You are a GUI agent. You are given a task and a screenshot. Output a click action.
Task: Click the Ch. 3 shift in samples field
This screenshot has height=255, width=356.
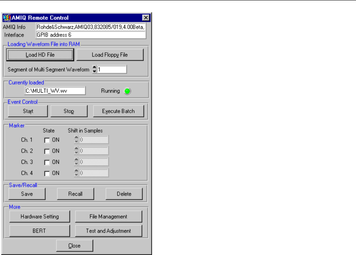pyautogui.click(x=94, y=162)
